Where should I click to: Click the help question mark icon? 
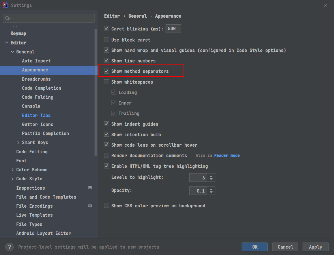click(x=9, y=247)
